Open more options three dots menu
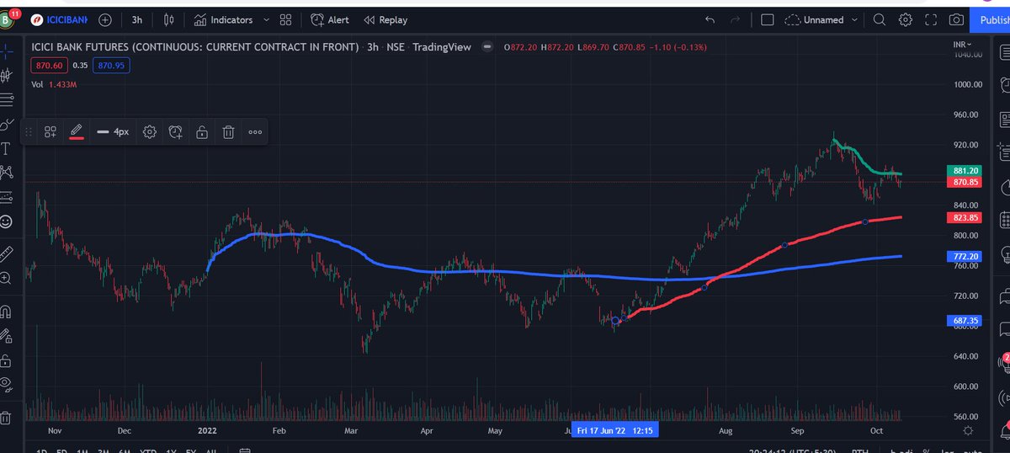Screen dimensions: 1010x453 click(x=254, y=131)
